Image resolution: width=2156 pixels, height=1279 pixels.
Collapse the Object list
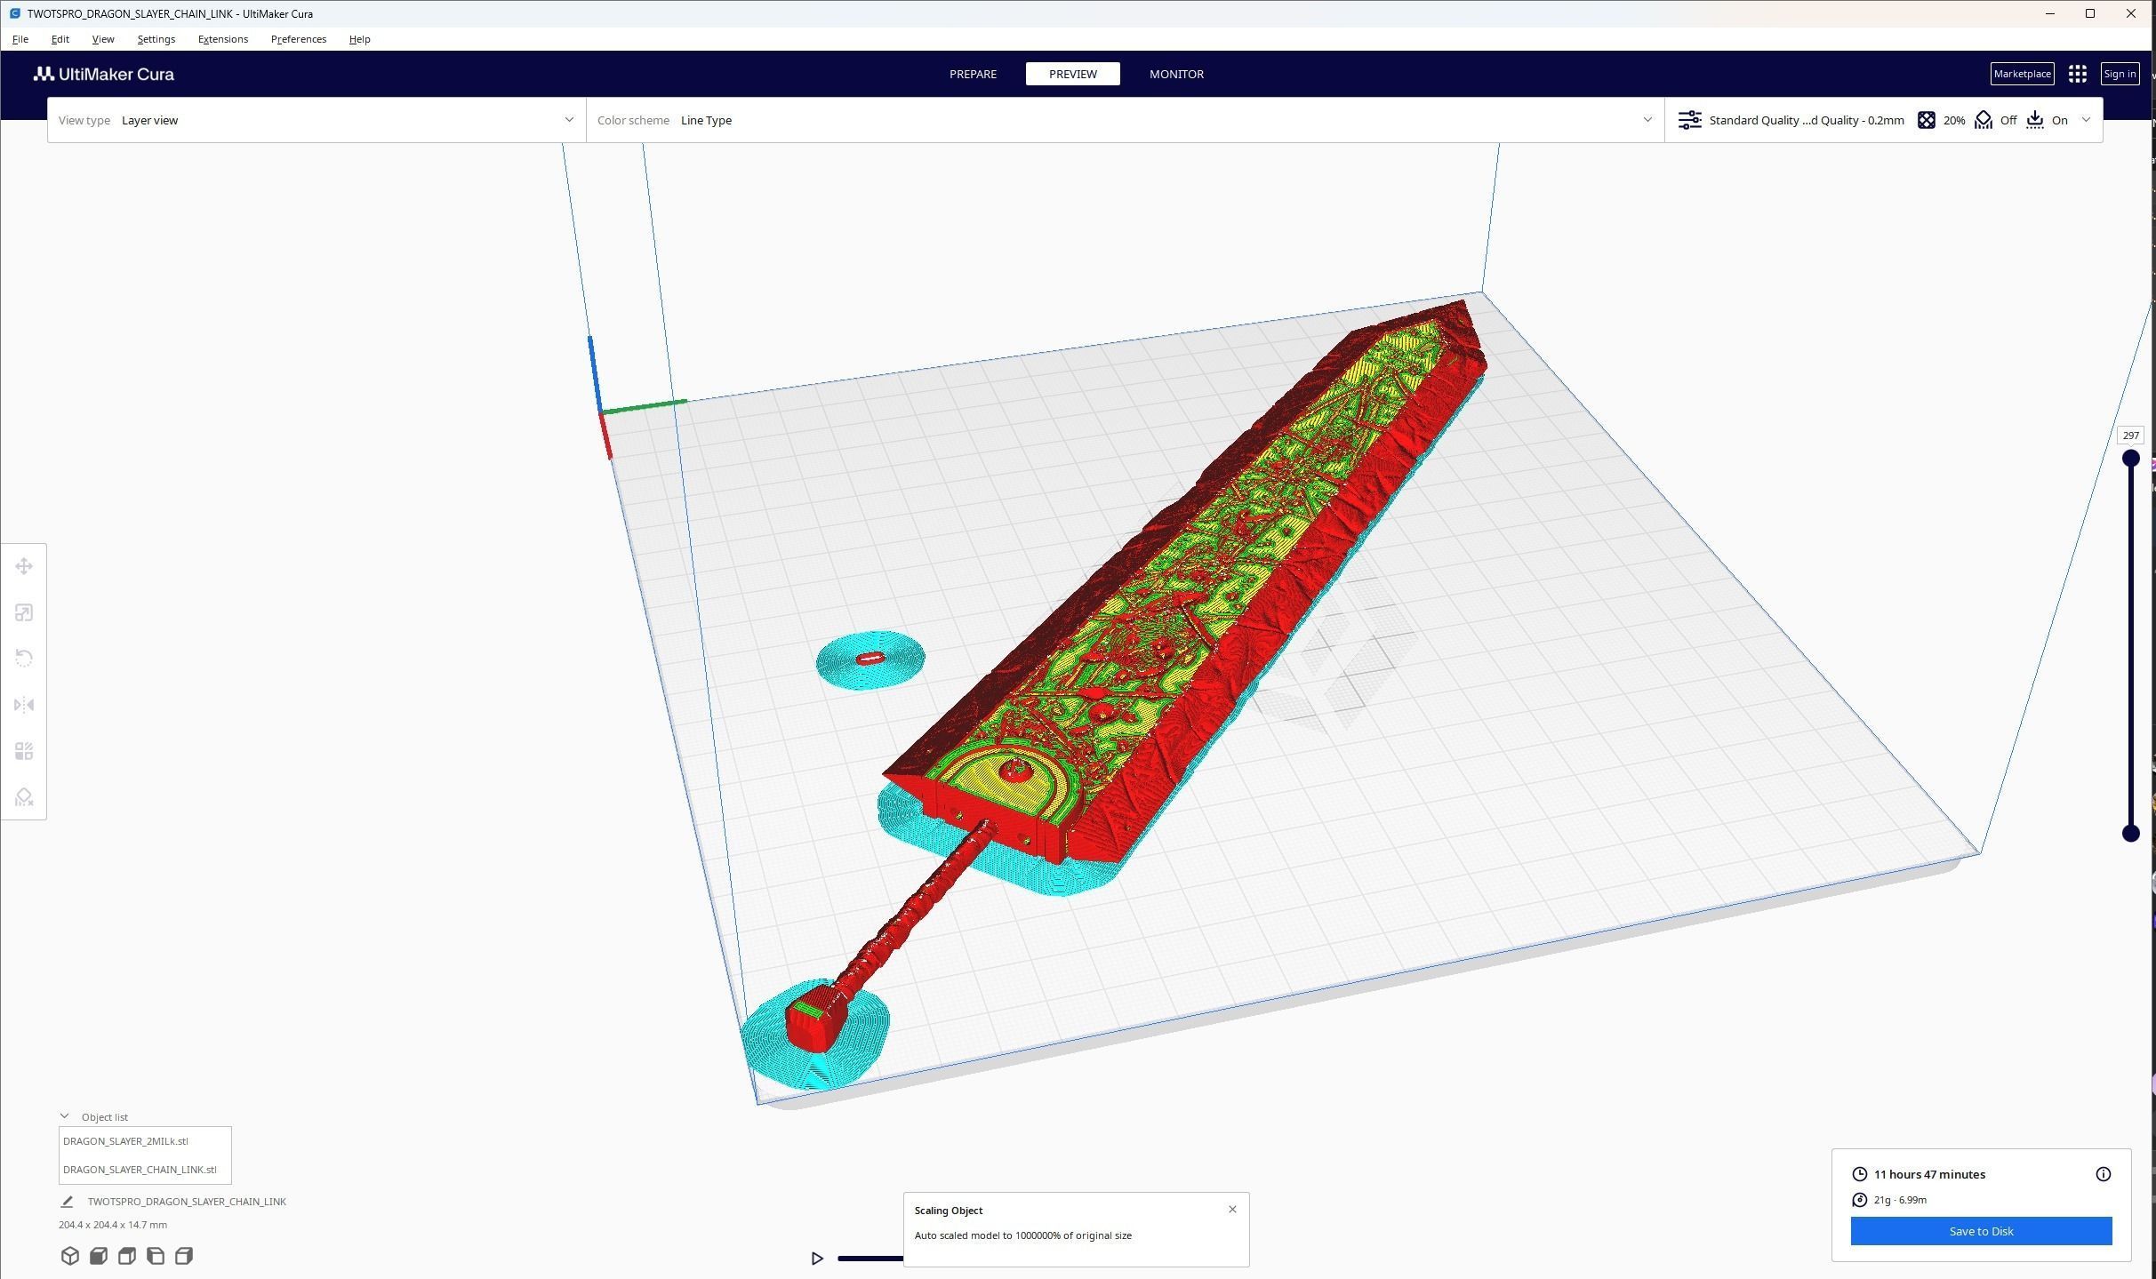(64, 1116)
